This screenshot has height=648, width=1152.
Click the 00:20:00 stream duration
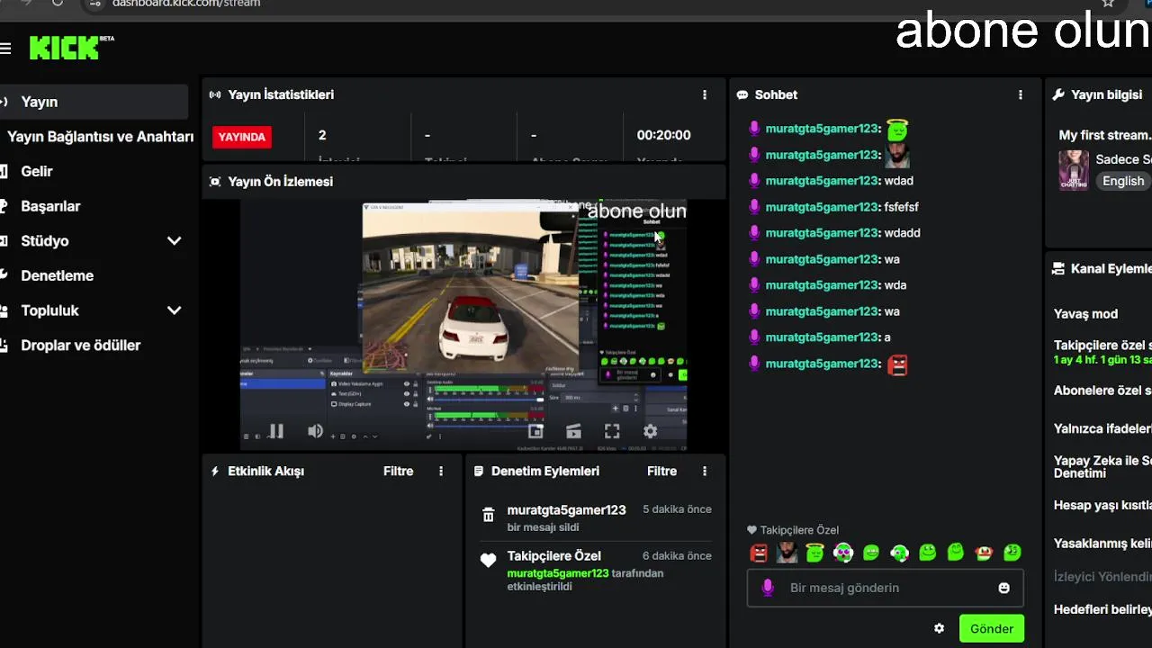(663, 135)
